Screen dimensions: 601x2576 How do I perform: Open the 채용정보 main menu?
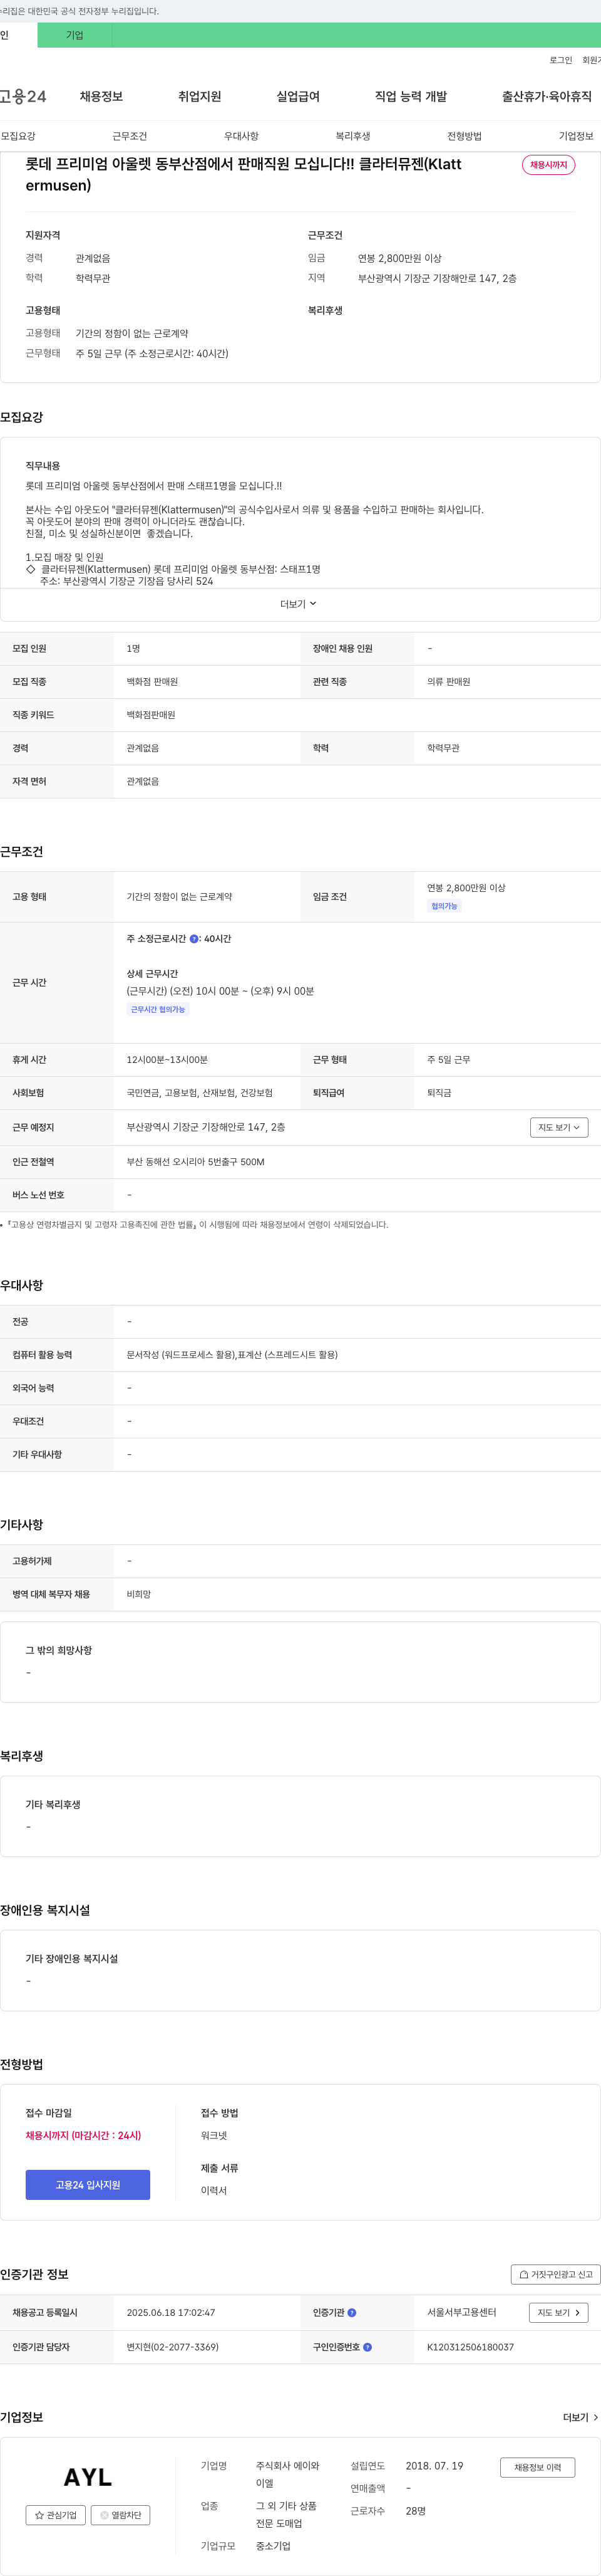101,97
